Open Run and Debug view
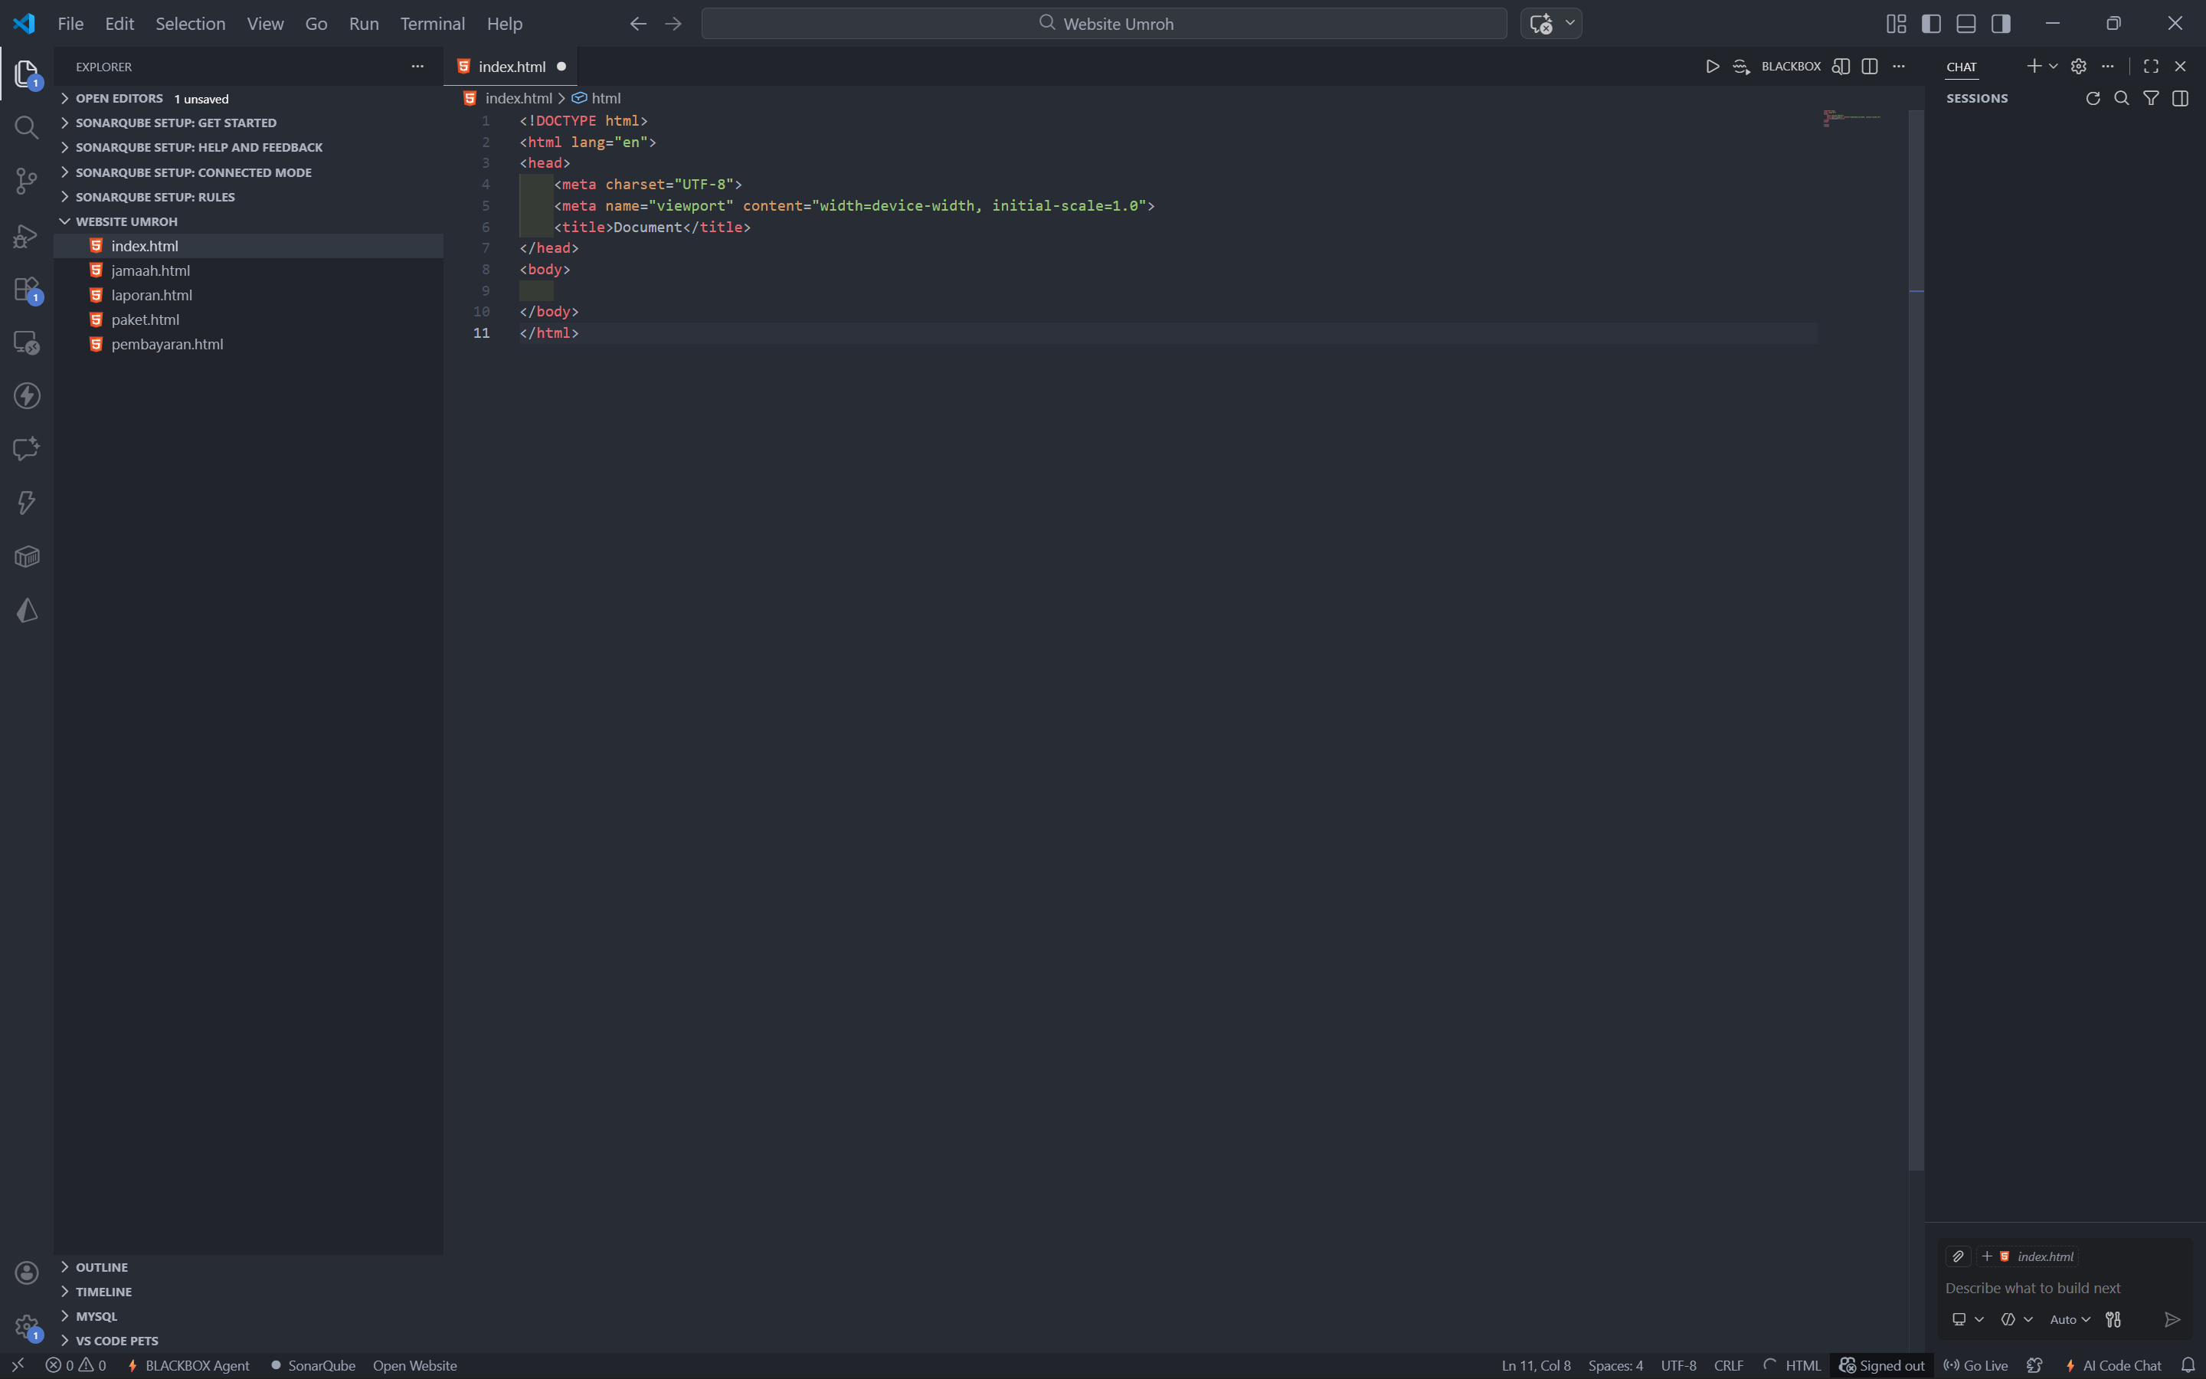 click(27, 236)
